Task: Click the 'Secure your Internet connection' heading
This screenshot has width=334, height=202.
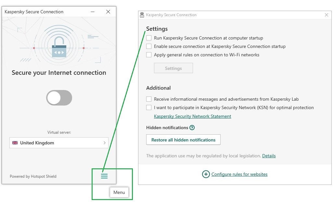Action: click(59, 73)
